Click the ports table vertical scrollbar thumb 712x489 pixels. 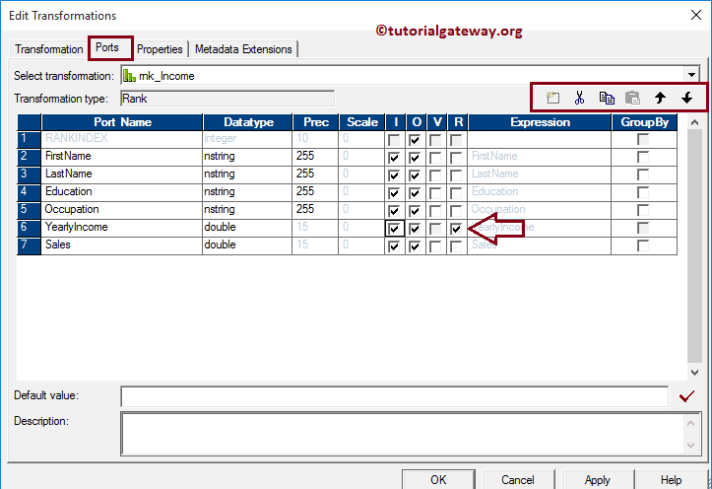(x=694, y=245)
